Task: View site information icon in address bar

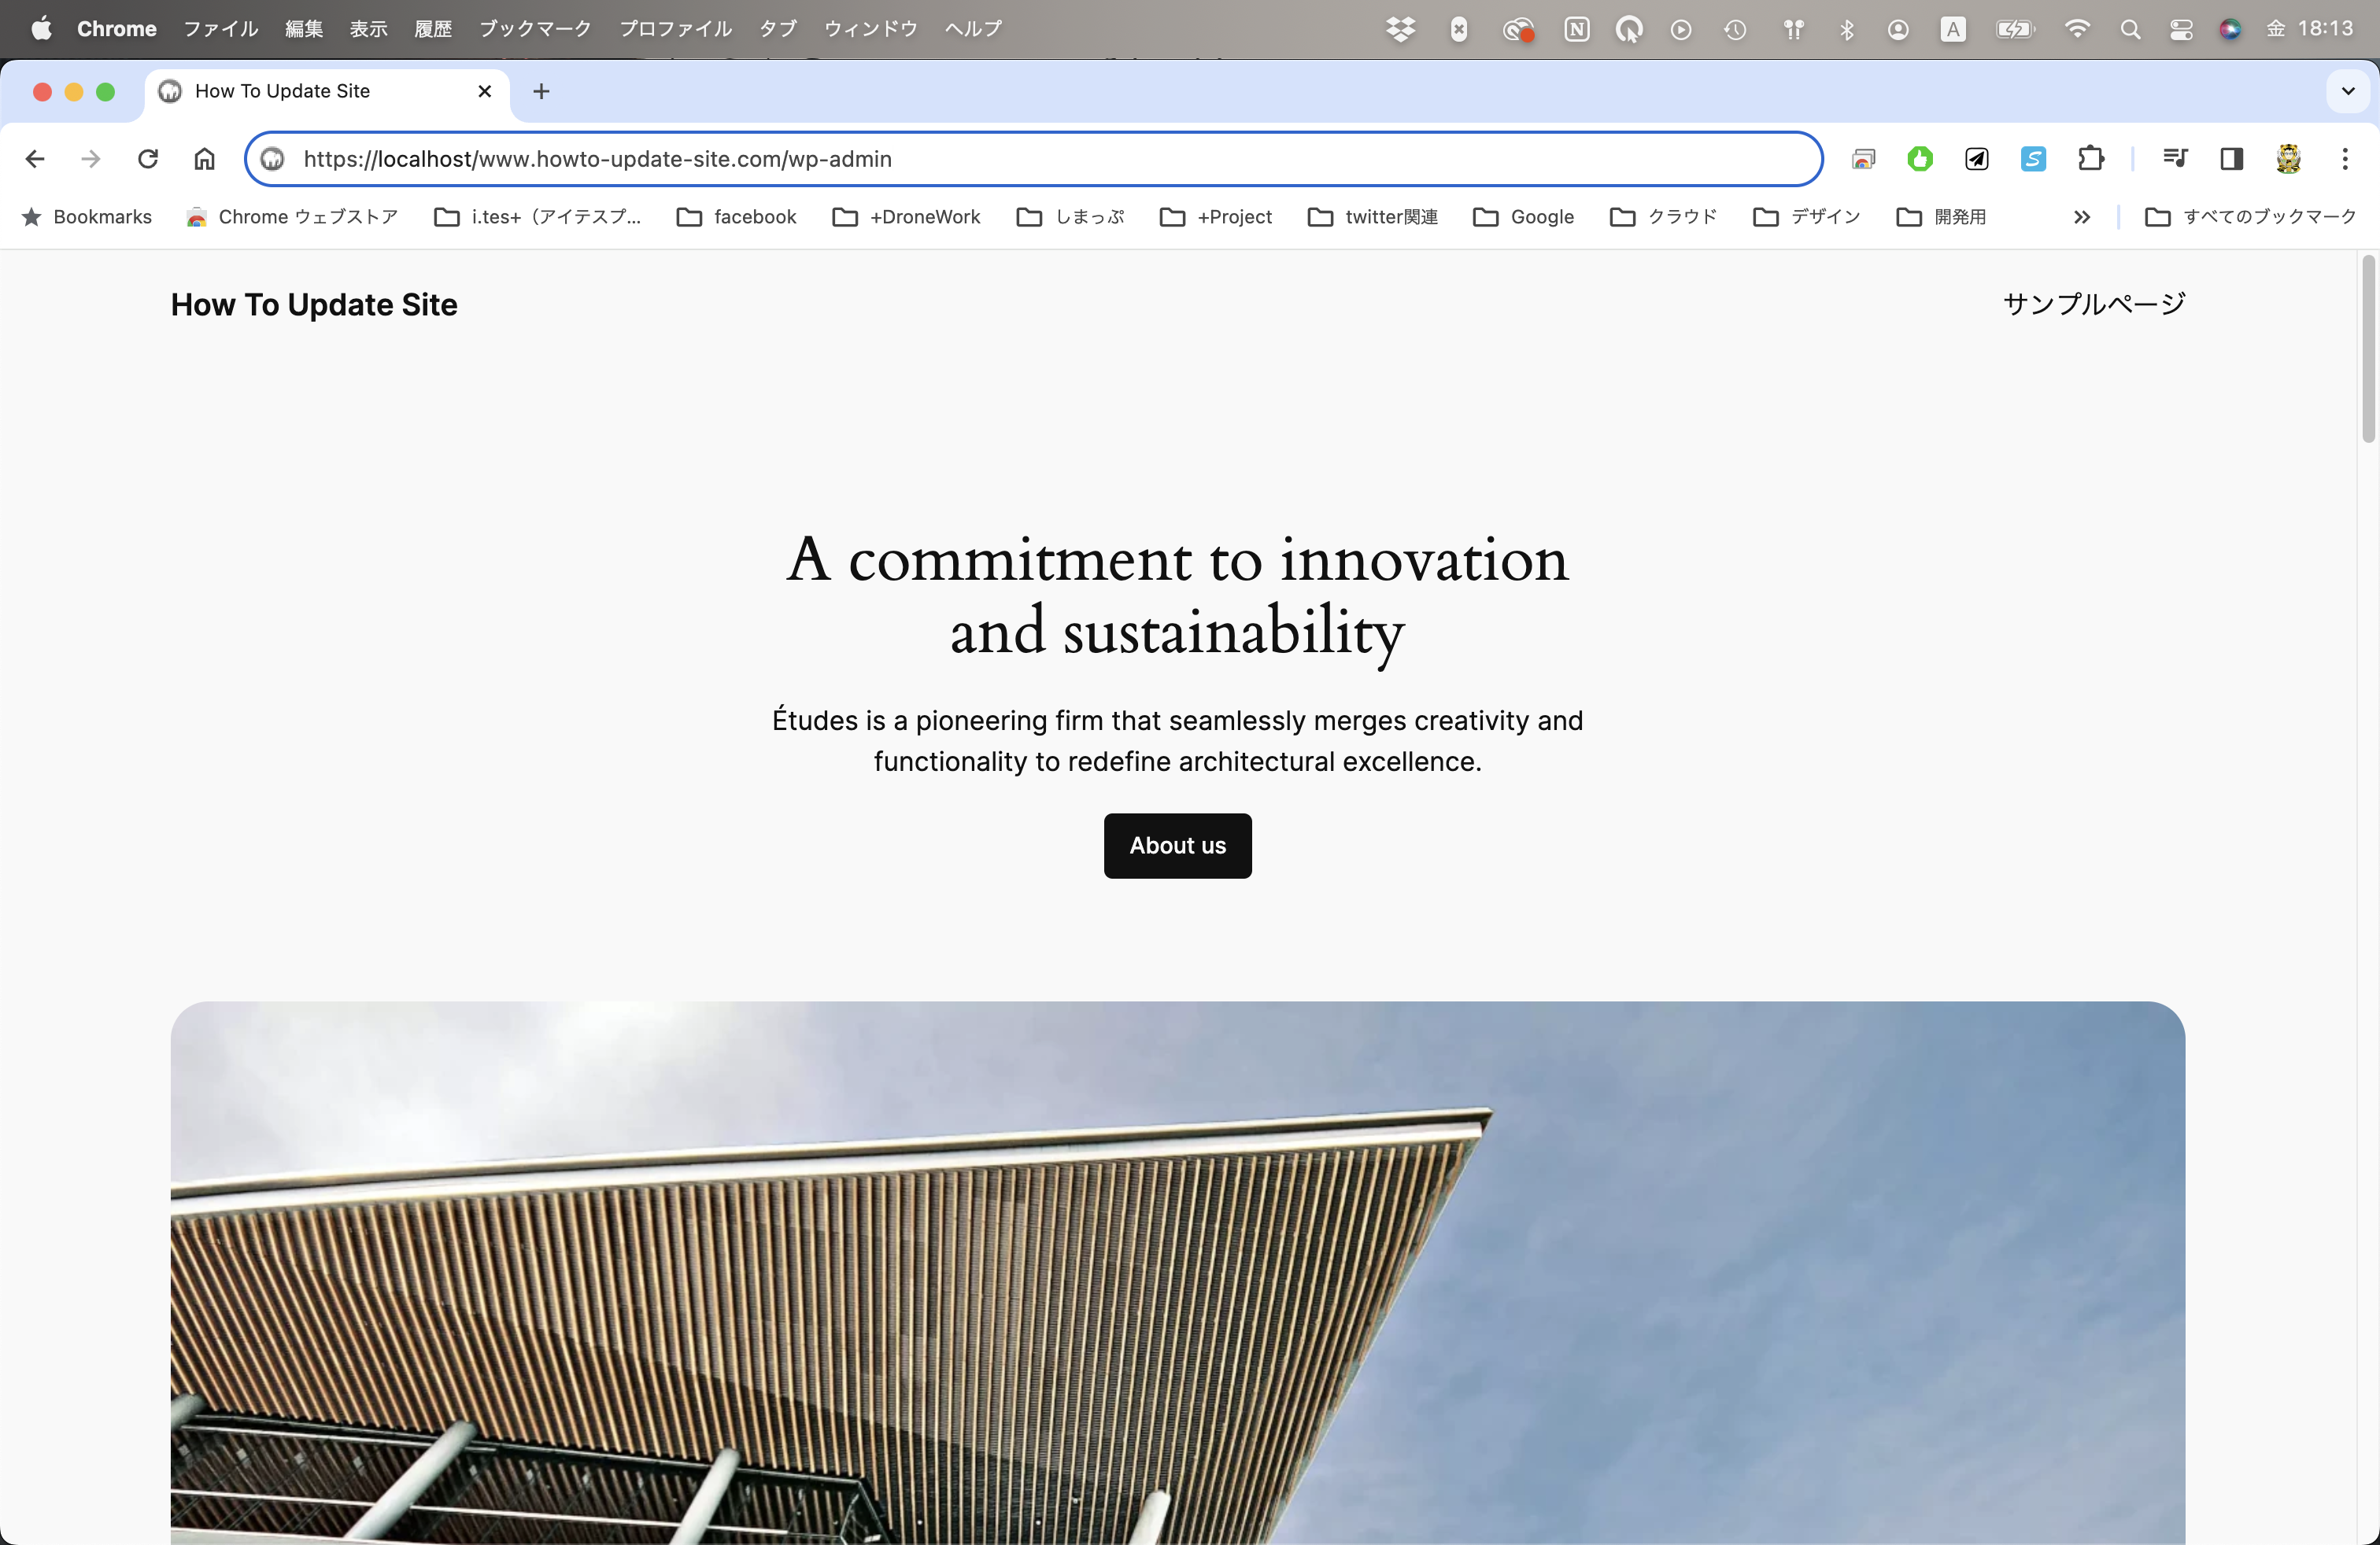Action: click(273, 159)
